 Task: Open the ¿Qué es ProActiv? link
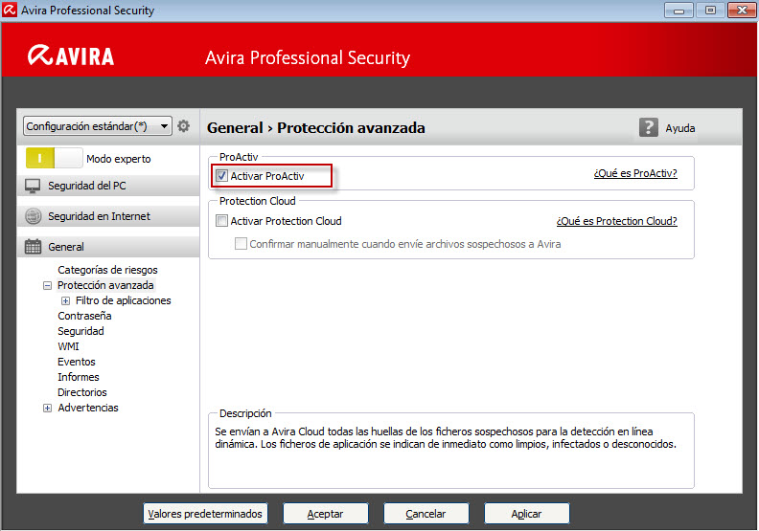635,173
